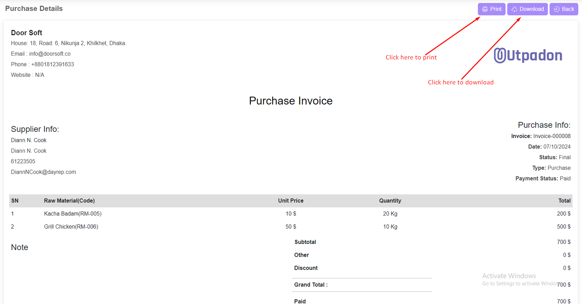582x304 pixels.
Task: Click the Purchase Invoice heading
Action: pyautogui.click(x=291, y=101)
